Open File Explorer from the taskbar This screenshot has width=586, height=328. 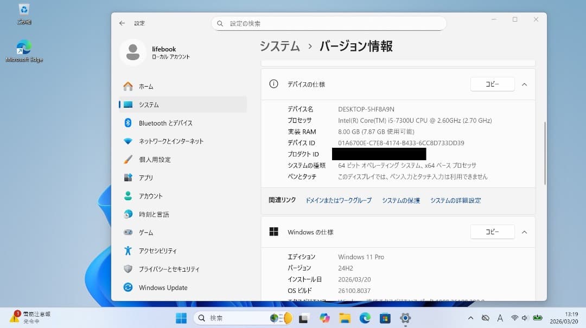[344, 318]
